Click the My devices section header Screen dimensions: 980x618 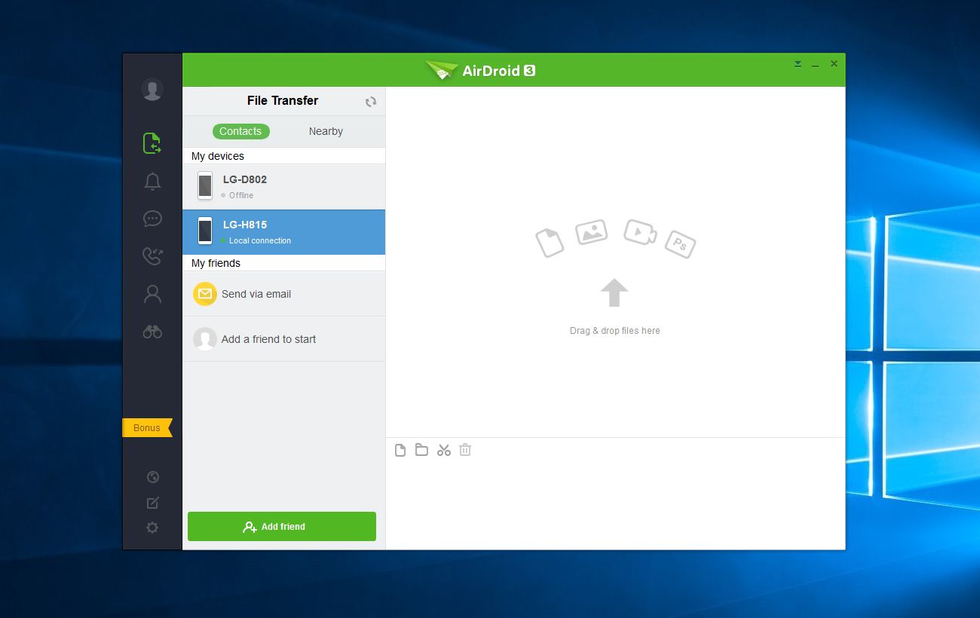(283, 156)
